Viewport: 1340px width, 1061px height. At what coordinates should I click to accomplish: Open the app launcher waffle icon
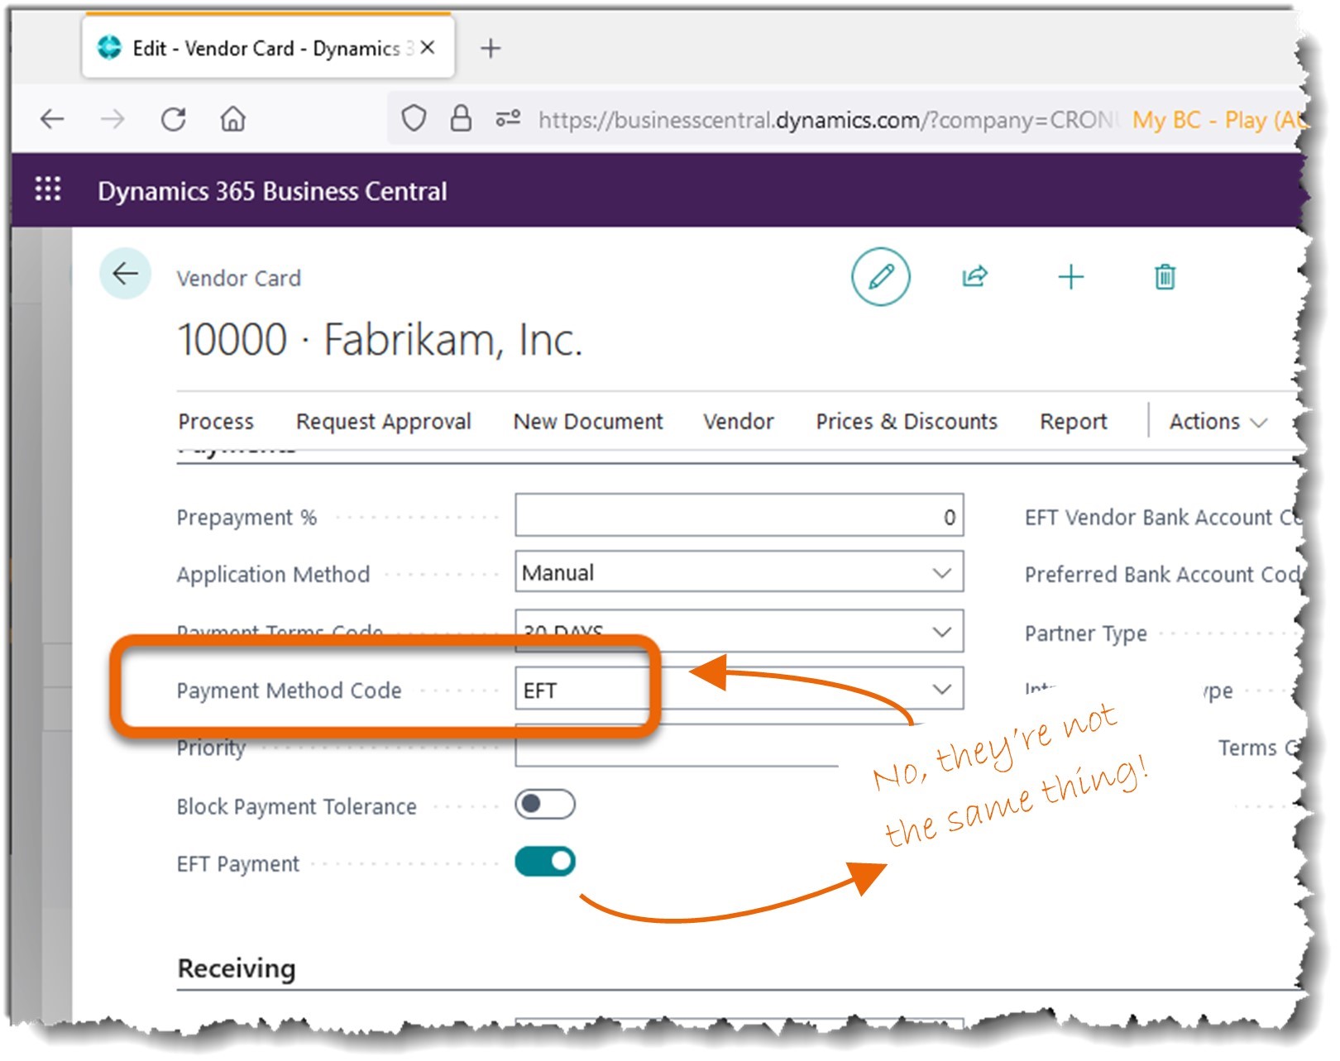coord(48,189)
